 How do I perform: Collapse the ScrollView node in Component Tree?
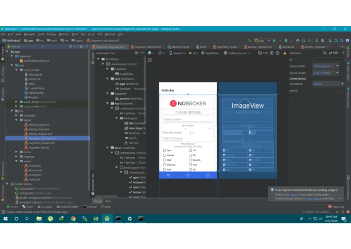(98, 59)
